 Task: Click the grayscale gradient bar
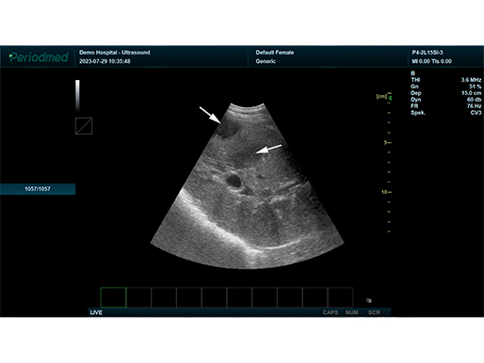point(77,96)
